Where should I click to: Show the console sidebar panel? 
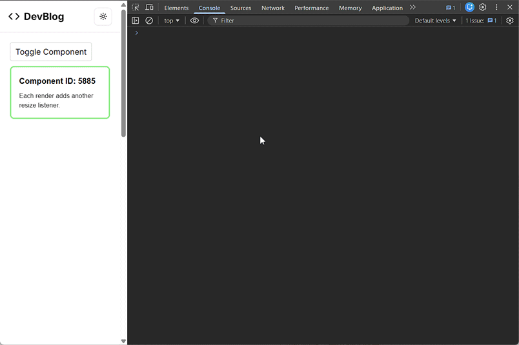point(136,21)
